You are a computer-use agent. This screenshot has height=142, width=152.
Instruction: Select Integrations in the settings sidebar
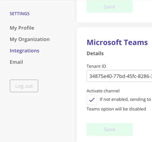(24, 51)
